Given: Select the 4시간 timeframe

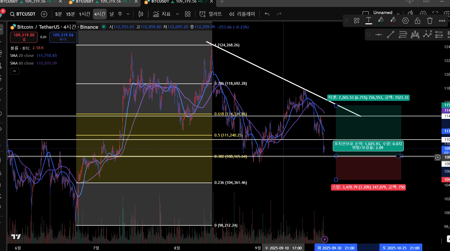Looking at the screenshot, I should (100, 14).
